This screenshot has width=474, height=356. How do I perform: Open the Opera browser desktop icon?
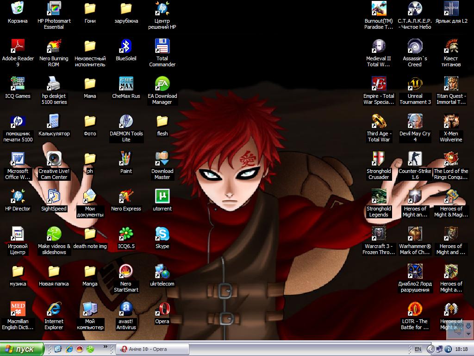tap(162, 309)
